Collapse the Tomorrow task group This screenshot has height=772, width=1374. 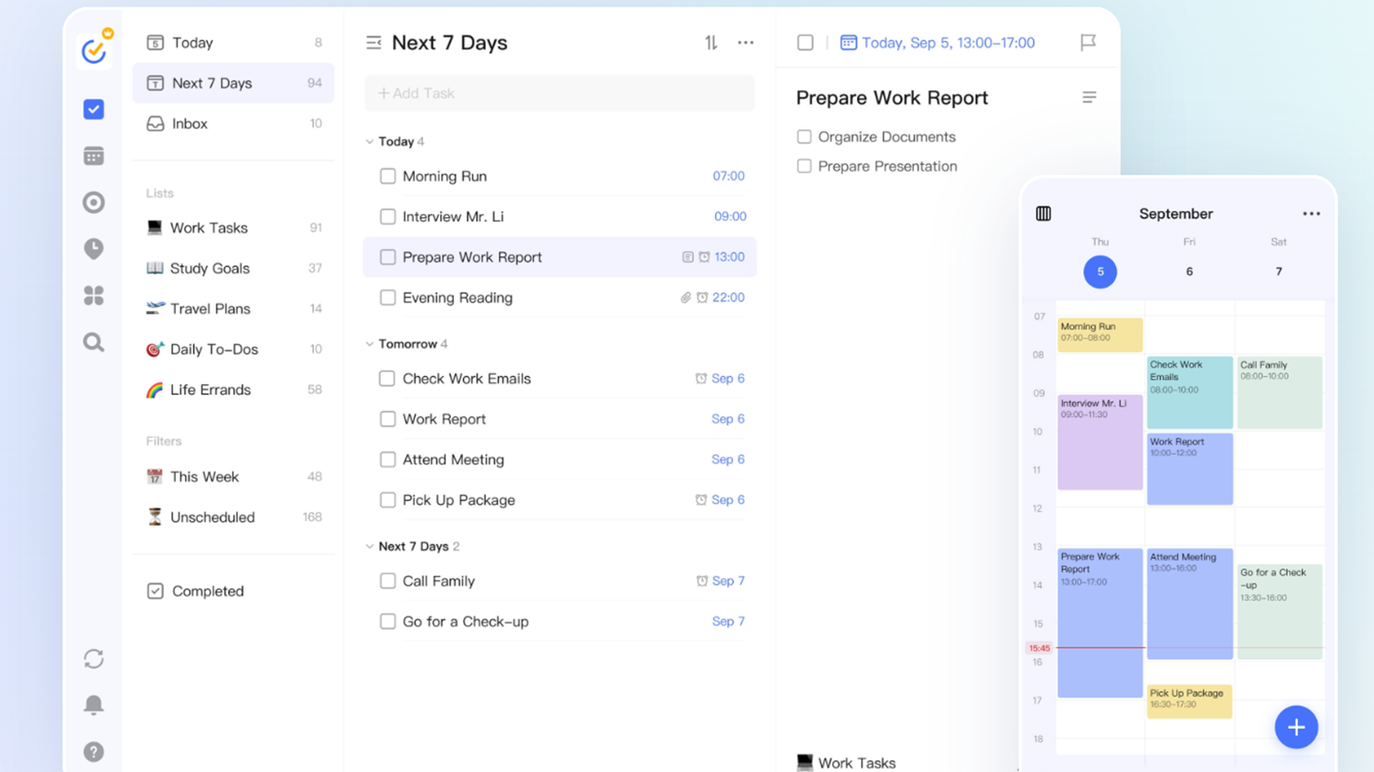369,344
